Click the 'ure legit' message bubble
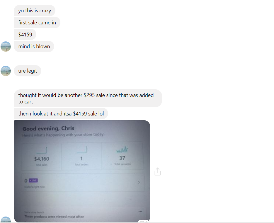The height and width of the screenshot is (223, 274). tap(28, 71)
